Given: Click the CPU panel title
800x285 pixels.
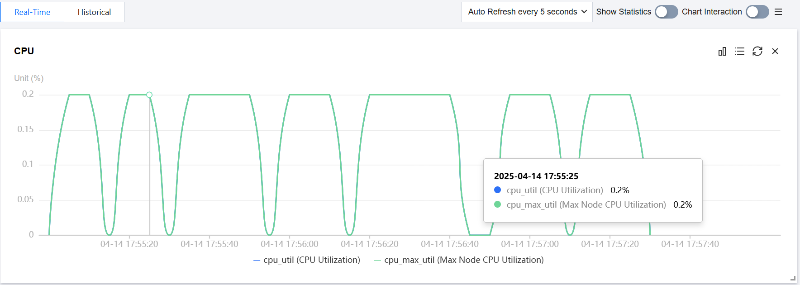Looking at the screenshot, I should pyautogui.click(x=24, y=51).
